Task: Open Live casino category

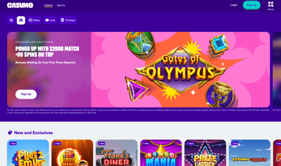Action: [x=50, y=20]
